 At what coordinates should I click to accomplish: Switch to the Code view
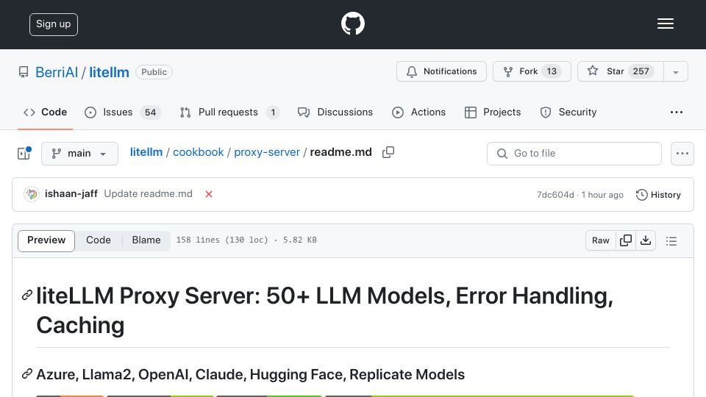tap(99, 240)
